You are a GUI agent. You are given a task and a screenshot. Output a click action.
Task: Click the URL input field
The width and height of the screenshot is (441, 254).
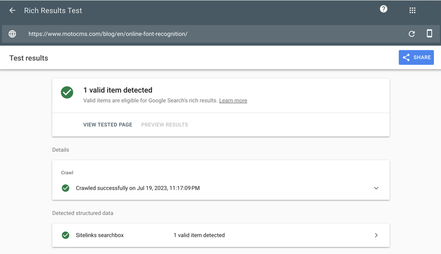[x=212, y=34]
